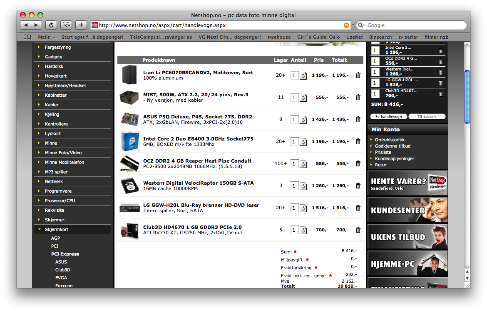Update quantity icon for OCZ DDR2 Reaper
The width and height of the screenshot is (487, 311).
click(303, 164)
